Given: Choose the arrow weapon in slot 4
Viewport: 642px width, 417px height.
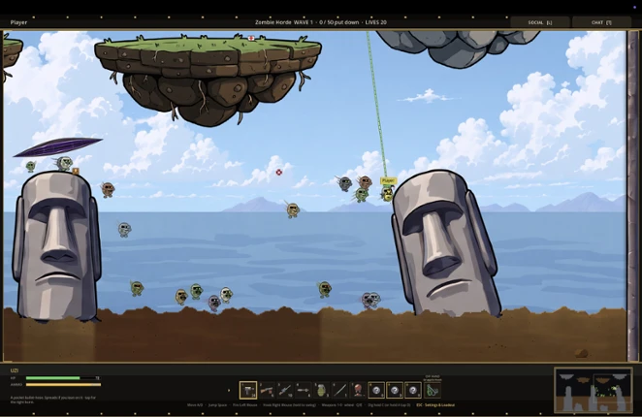Looking at the screenshot, I should (x=304, y=390).
